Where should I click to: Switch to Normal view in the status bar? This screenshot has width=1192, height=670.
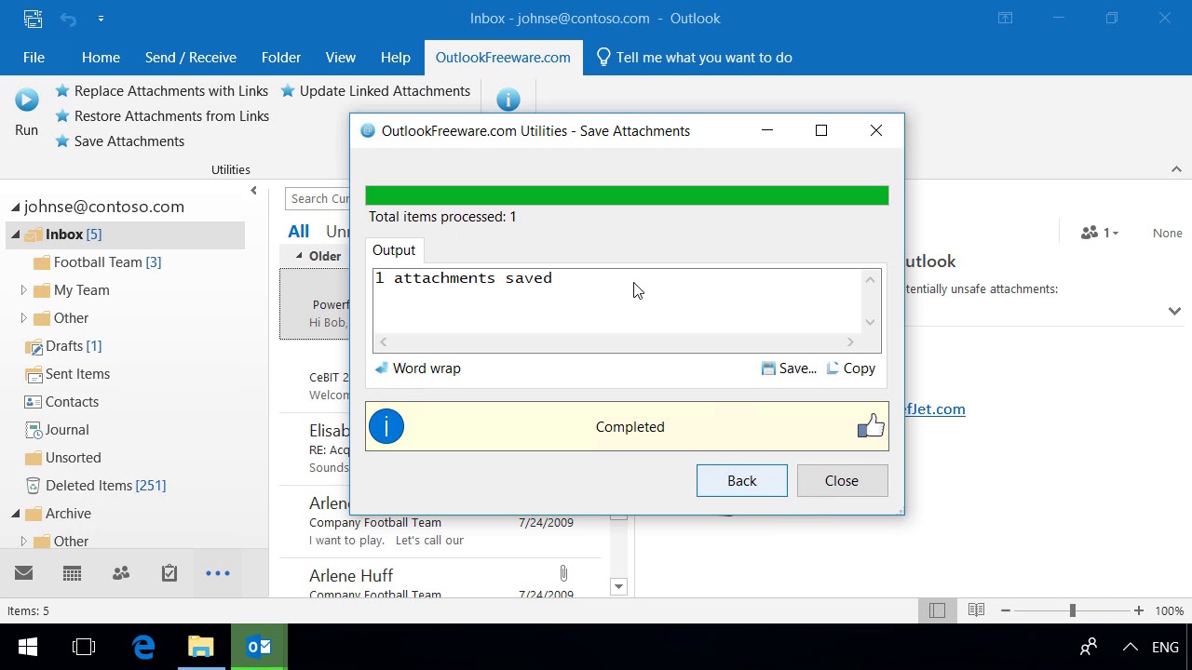(x=937, y=610)
